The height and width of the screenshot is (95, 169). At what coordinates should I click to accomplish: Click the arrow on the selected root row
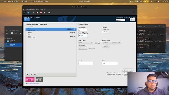[x=75, y=29]
